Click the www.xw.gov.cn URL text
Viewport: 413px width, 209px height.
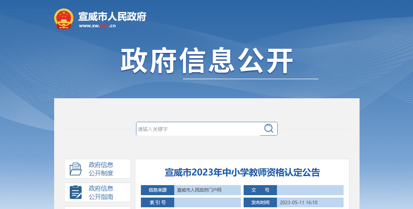click(x=97, y=26)
